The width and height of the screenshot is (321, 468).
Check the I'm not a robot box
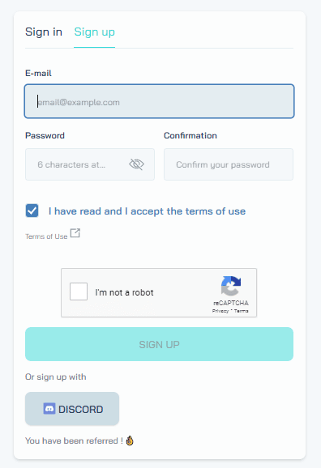[79, 291]
